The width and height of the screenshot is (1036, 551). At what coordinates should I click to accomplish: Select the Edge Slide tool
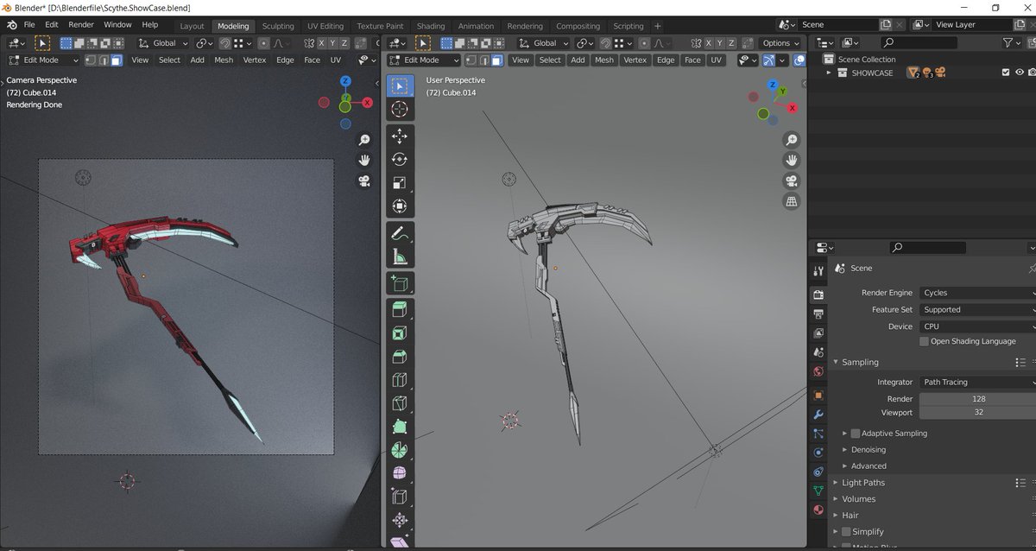(400, 497)
